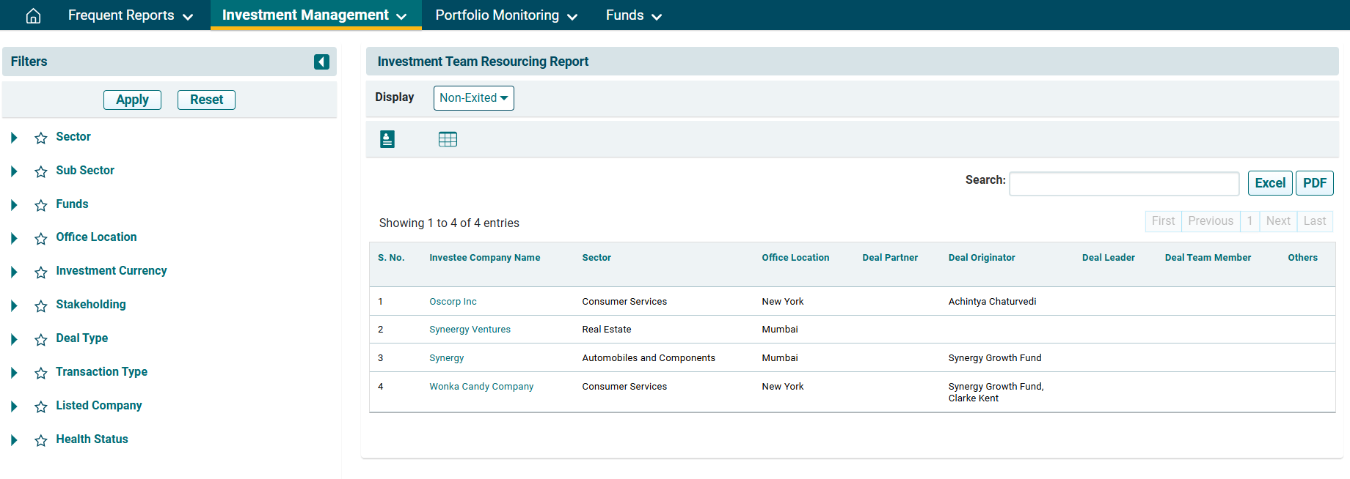1350x479 pixels.
Task: Switch to the table grid view icon
Action: pos(448,139)
